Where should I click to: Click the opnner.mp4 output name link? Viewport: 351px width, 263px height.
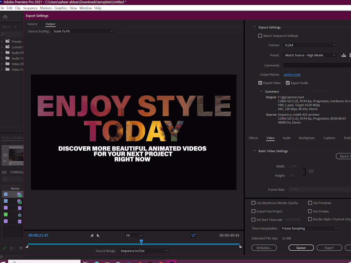click(x=292, y=75)
